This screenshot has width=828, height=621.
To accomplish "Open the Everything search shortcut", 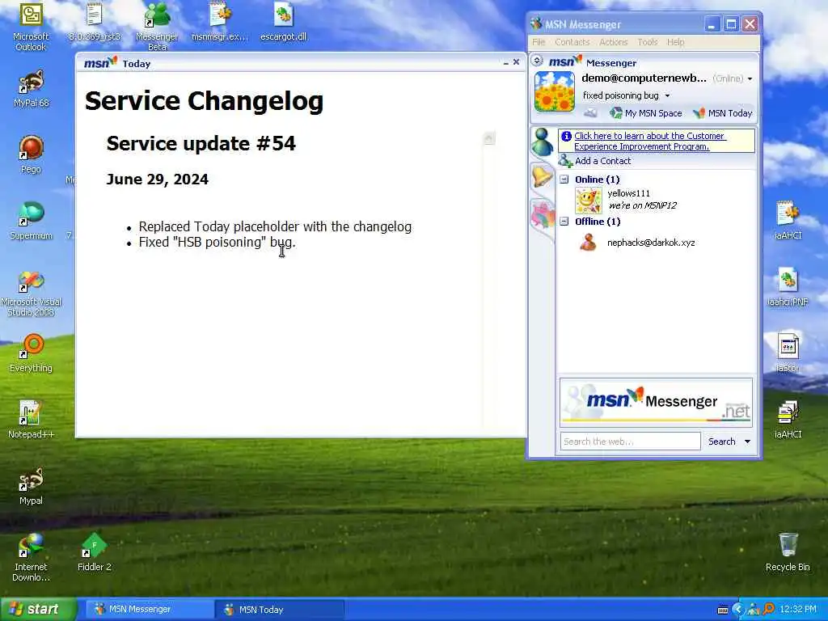I will pos(32,354).
